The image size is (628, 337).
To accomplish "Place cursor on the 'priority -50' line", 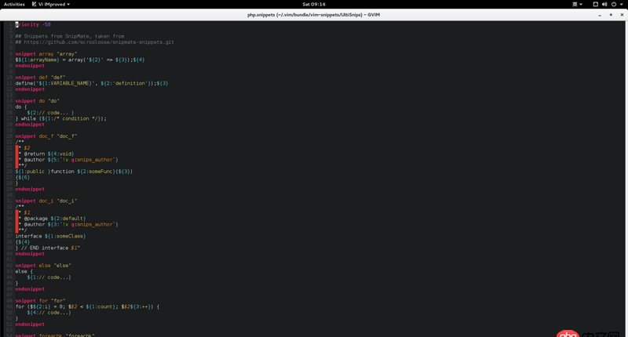I will click(x=33, y=24).
